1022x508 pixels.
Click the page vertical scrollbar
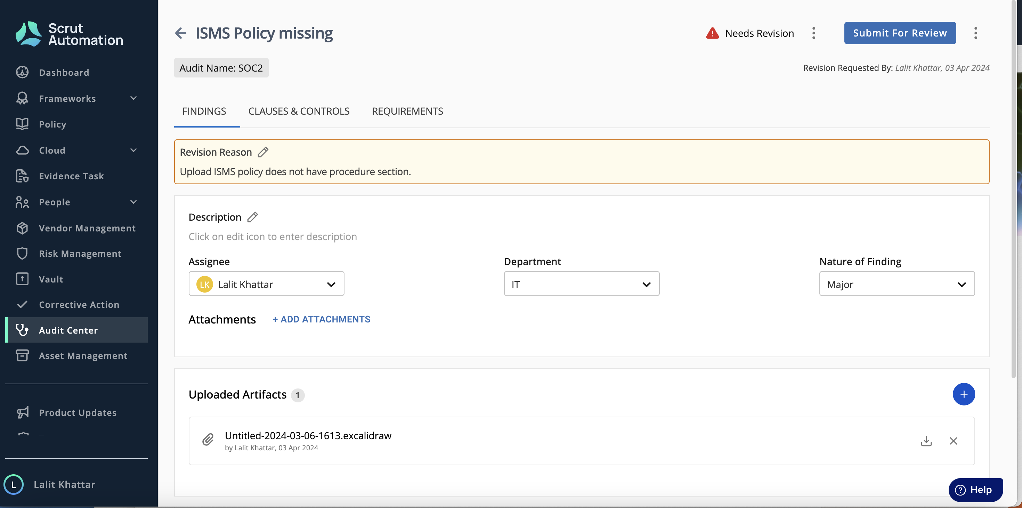(x=1014, y=190)
